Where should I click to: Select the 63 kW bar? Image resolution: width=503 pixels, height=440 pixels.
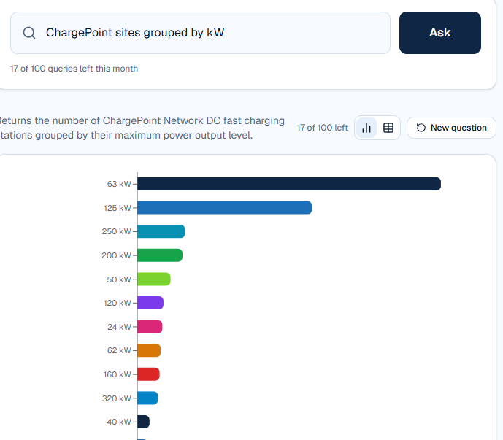pos(289,184)
